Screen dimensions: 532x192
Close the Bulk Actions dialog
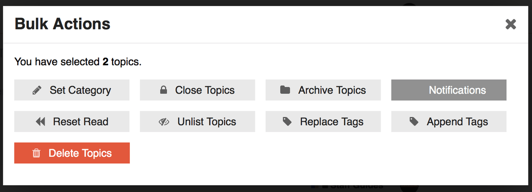point(511,24)
